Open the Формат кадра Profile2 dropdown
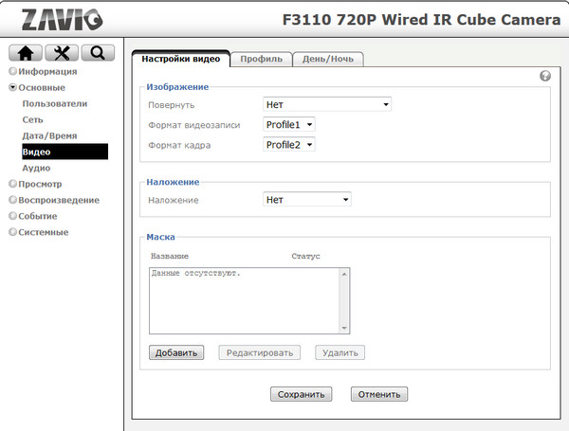569x431 pixels. [x=288, y=144]
